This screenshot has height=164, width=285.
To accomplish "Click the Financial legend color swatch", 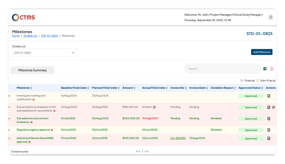I will click(x=241, y=81).
